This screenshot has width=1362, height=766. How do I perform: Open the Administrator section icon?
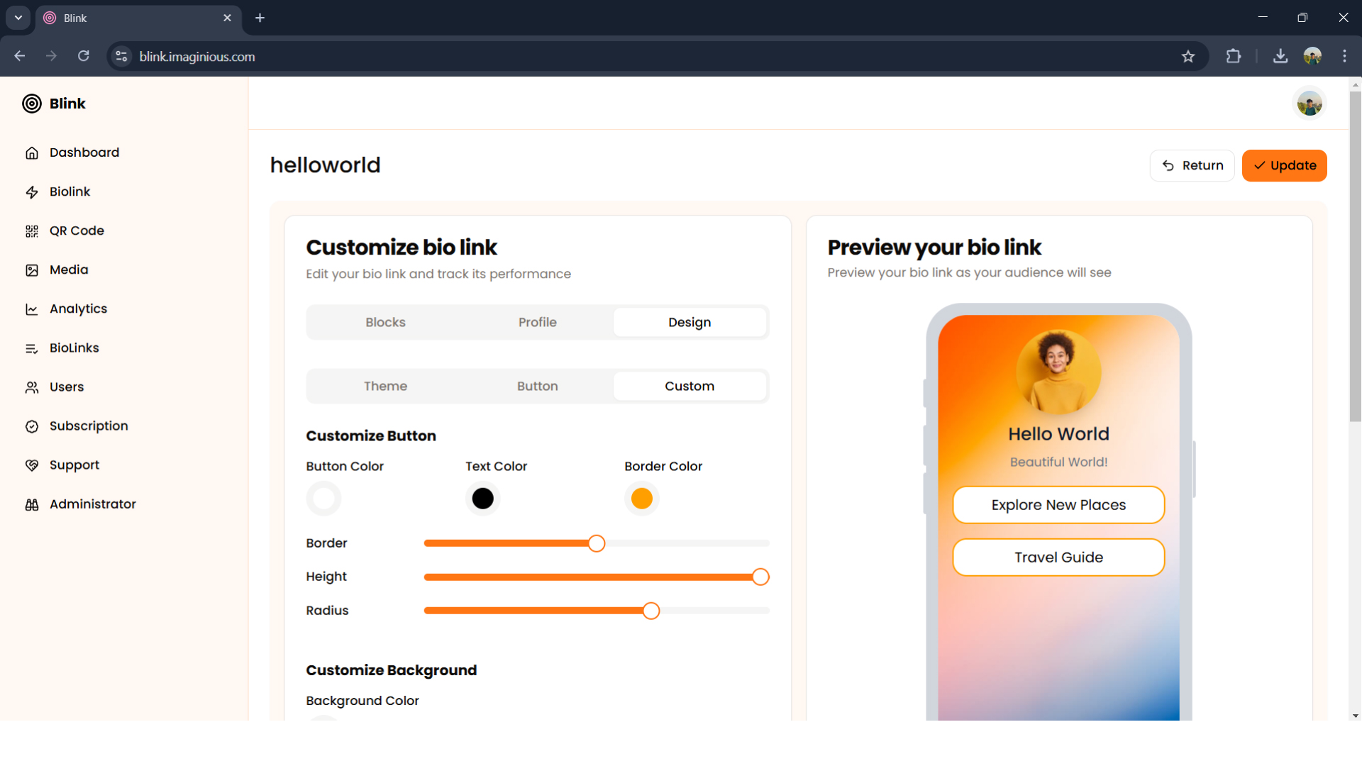32,504
